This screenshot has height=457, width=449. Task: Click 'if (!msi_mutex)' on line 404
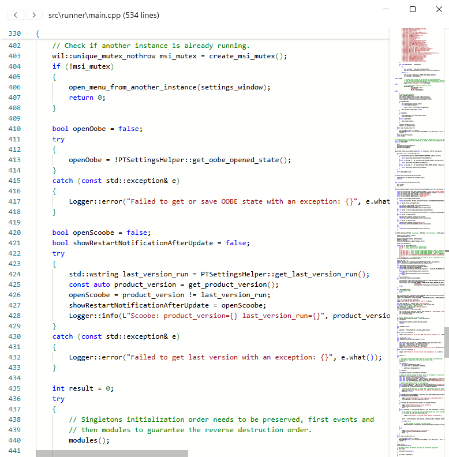(83, 66)
